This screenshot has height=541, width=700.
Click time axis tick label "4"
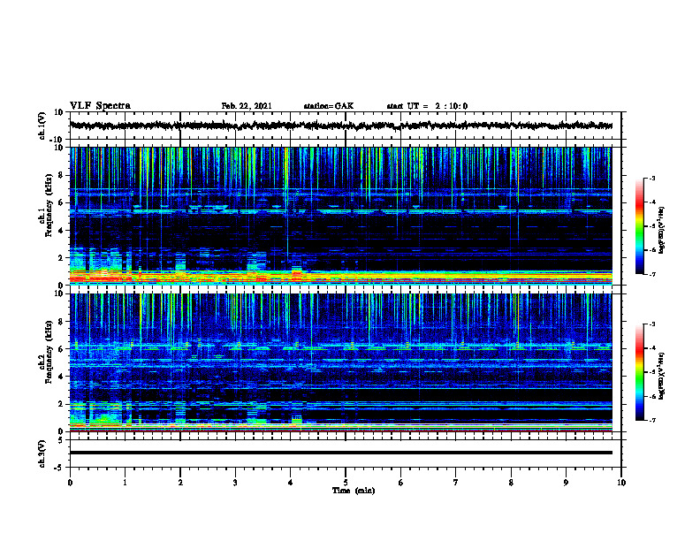[x=291, y=483]
